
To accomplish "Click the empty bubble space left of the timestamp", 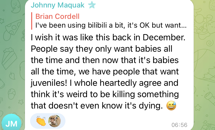I will pos(117,121).
